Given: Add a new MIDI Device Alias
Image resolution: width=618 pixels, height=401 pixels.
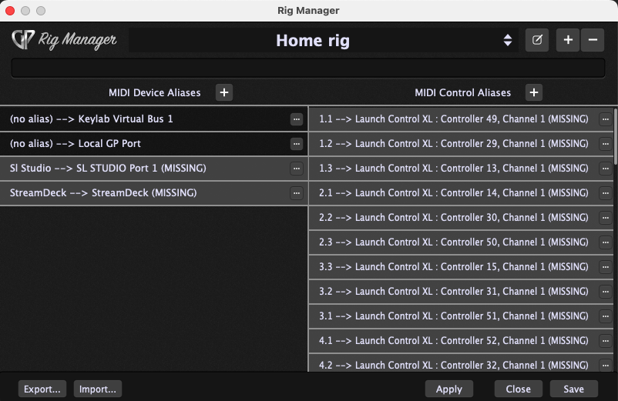Looking at the screenshot, I should (224, 92).
